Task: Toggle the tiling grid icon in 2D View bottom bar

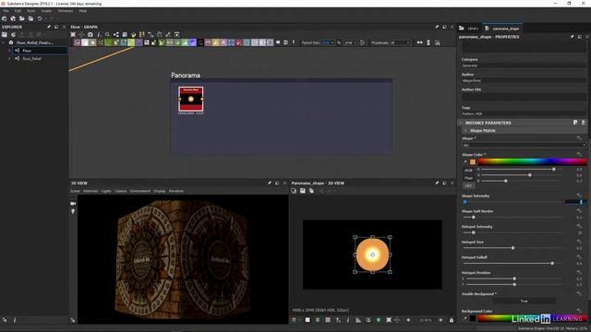Action: click(328, 320)
